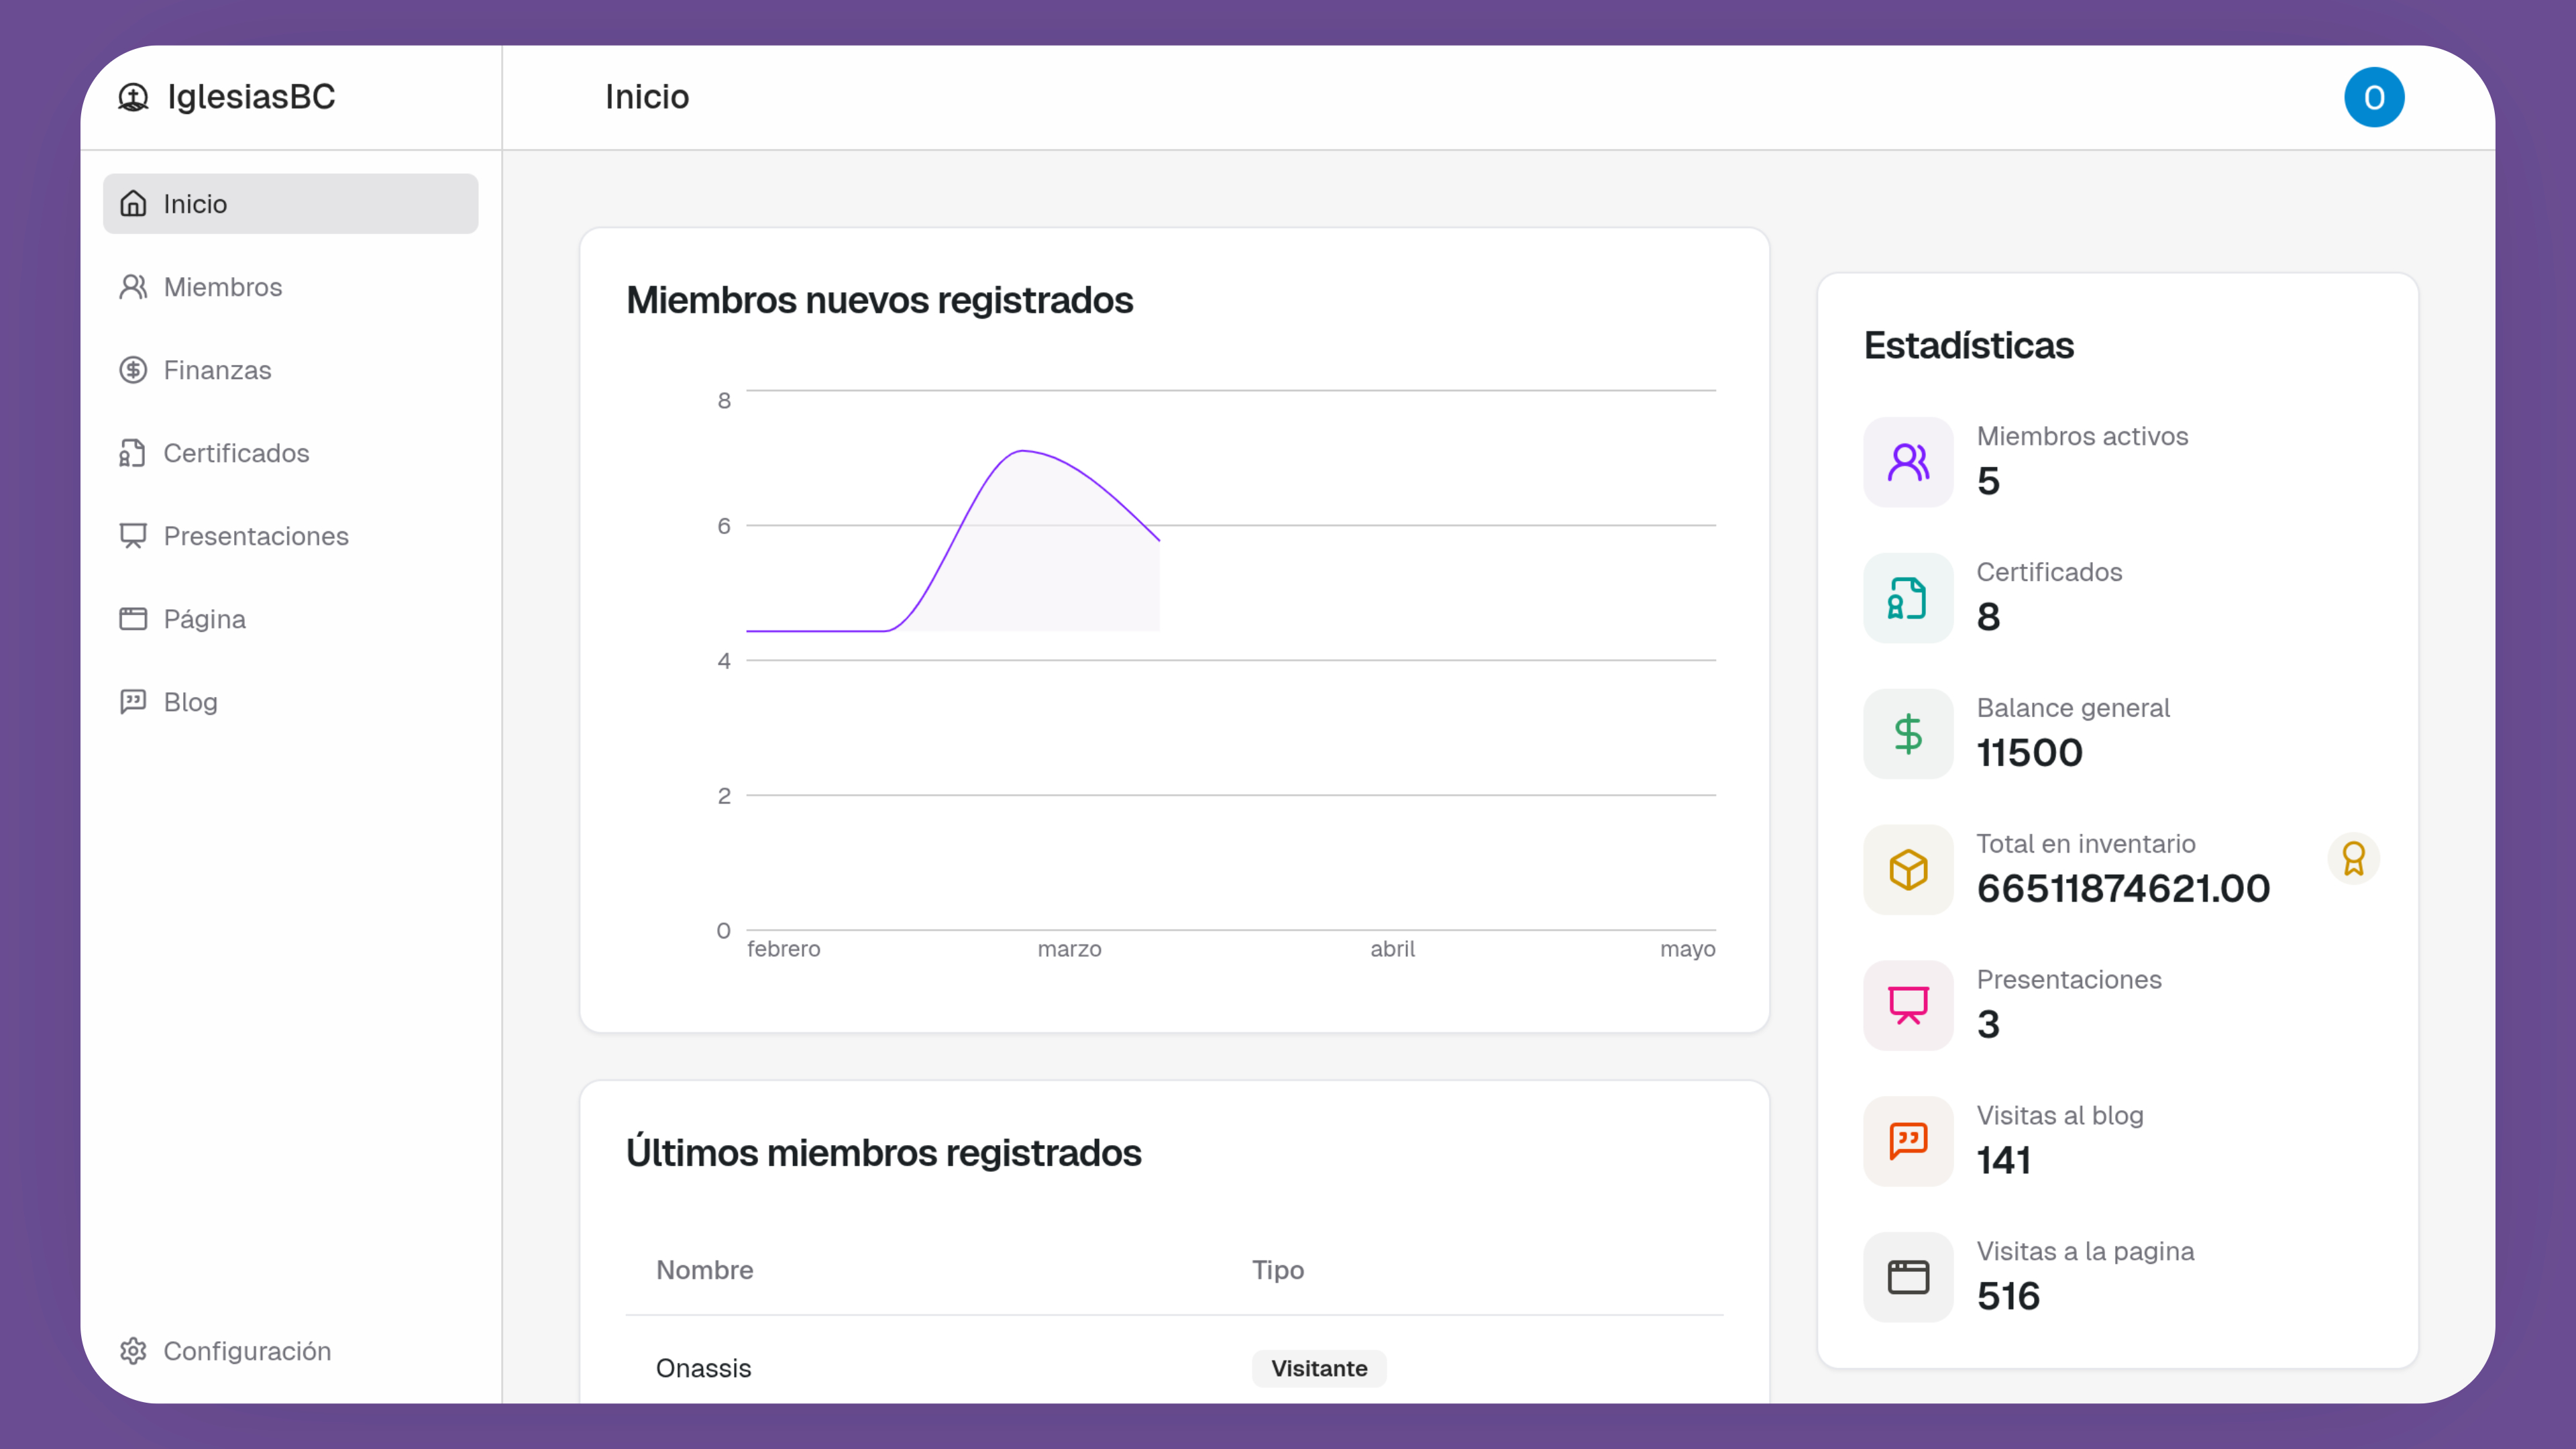Select Presentaciones in the sidebar
Image resolution: width=2576 pixels, height=1449 pixels.
(x=255, y=536)
